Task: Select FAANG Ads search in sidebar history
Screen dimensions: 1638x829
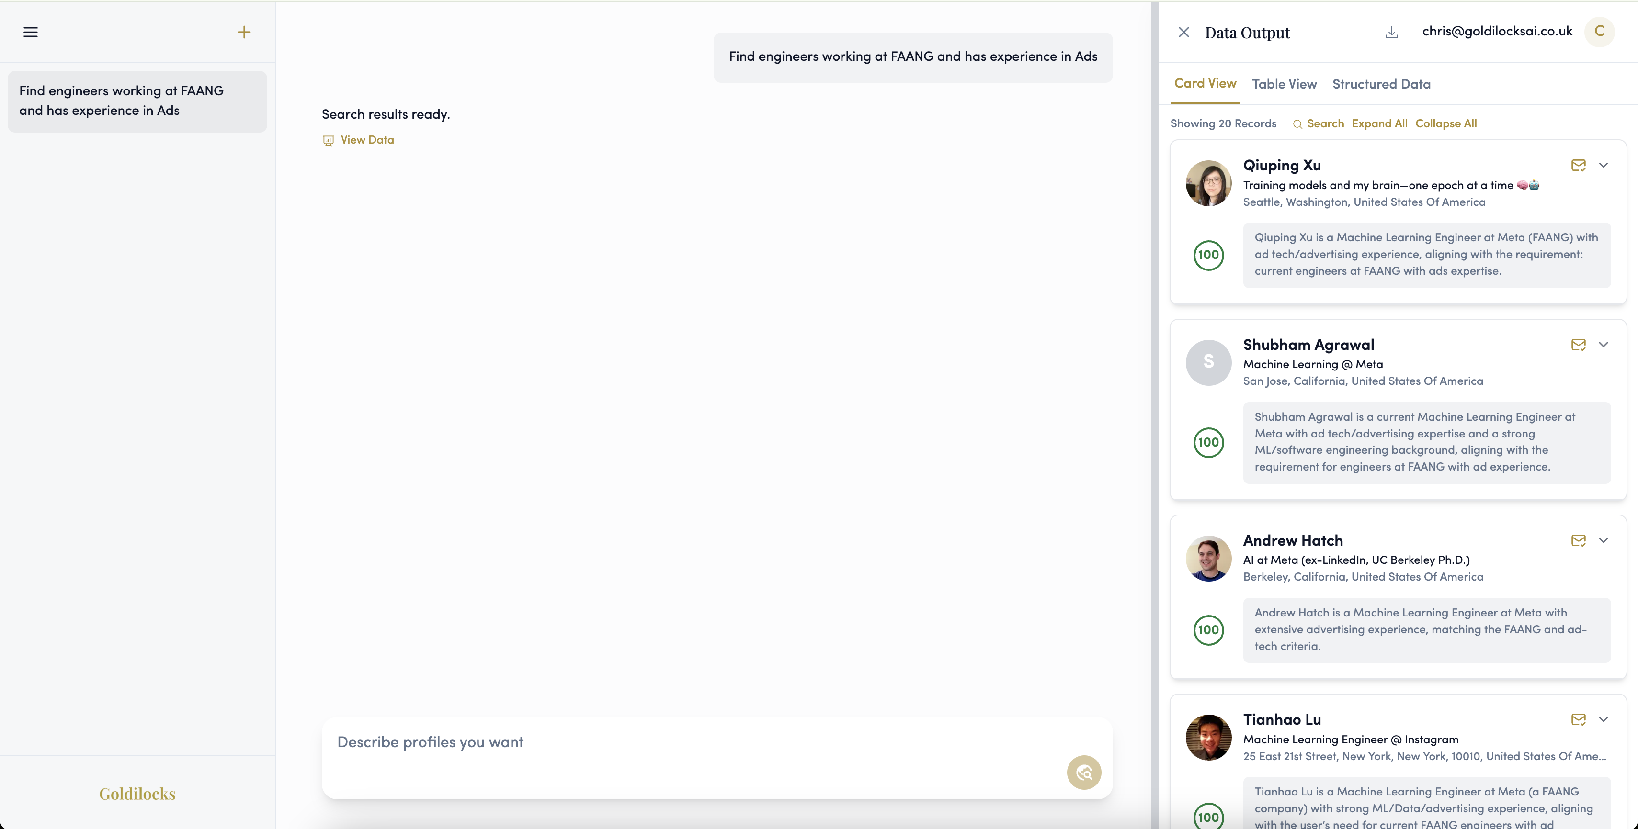Action: 137,101
